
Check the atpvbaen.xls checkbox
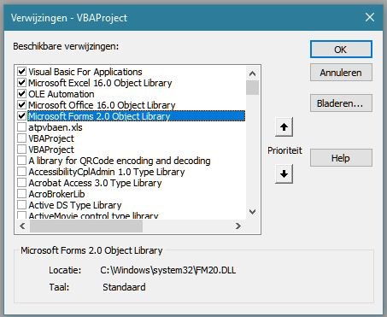pyautogui.click(x=21, y=127)
